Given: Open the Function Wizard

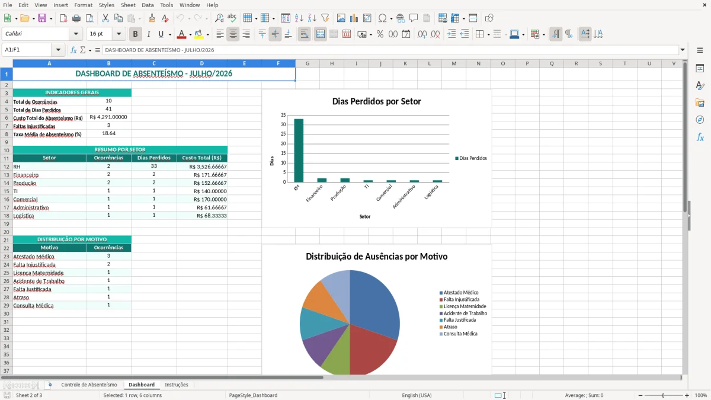Looking at the screenshot, I should [x=74, y=50].
